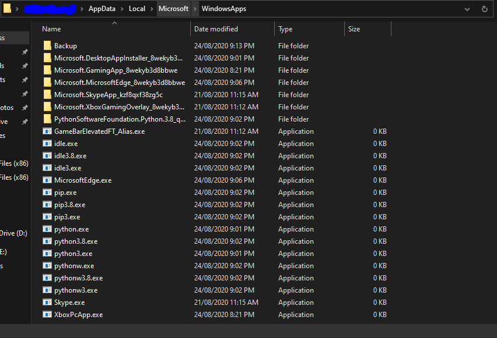The height and width of the screenshot is (338, 497).
Task: Click WindowsApps in the breadcrumb path
Action: [224, 9]
